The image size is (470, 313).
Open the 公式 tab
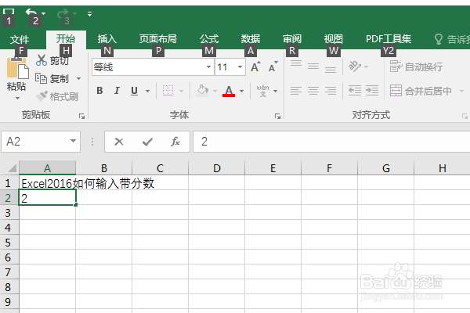coord(209,38)
